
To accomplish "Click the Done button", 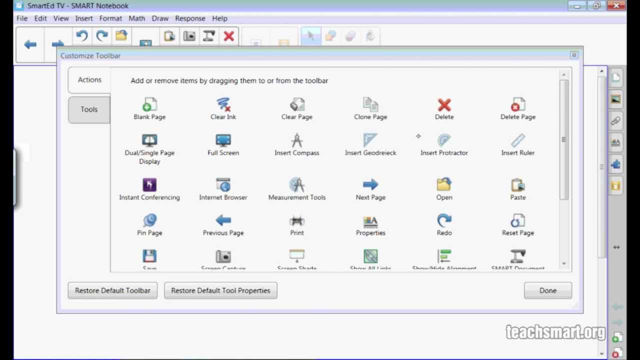I will [x=548, y=290].
